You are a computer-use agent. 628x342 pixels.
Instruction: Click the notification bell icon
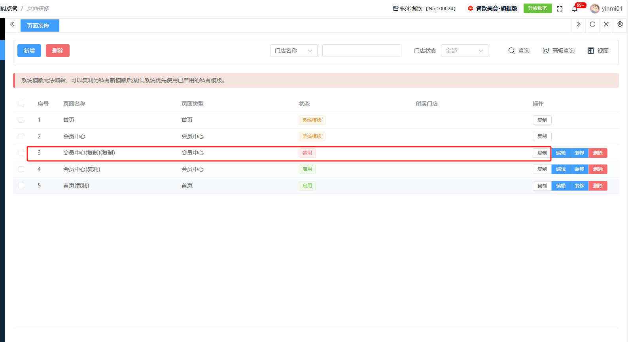[x=575, y=9]
